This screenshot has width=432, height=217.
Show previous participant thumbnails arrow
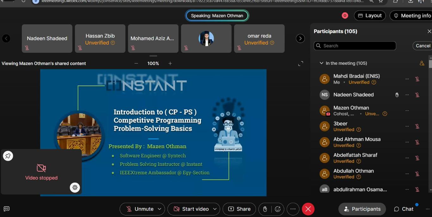coord(6,39)
